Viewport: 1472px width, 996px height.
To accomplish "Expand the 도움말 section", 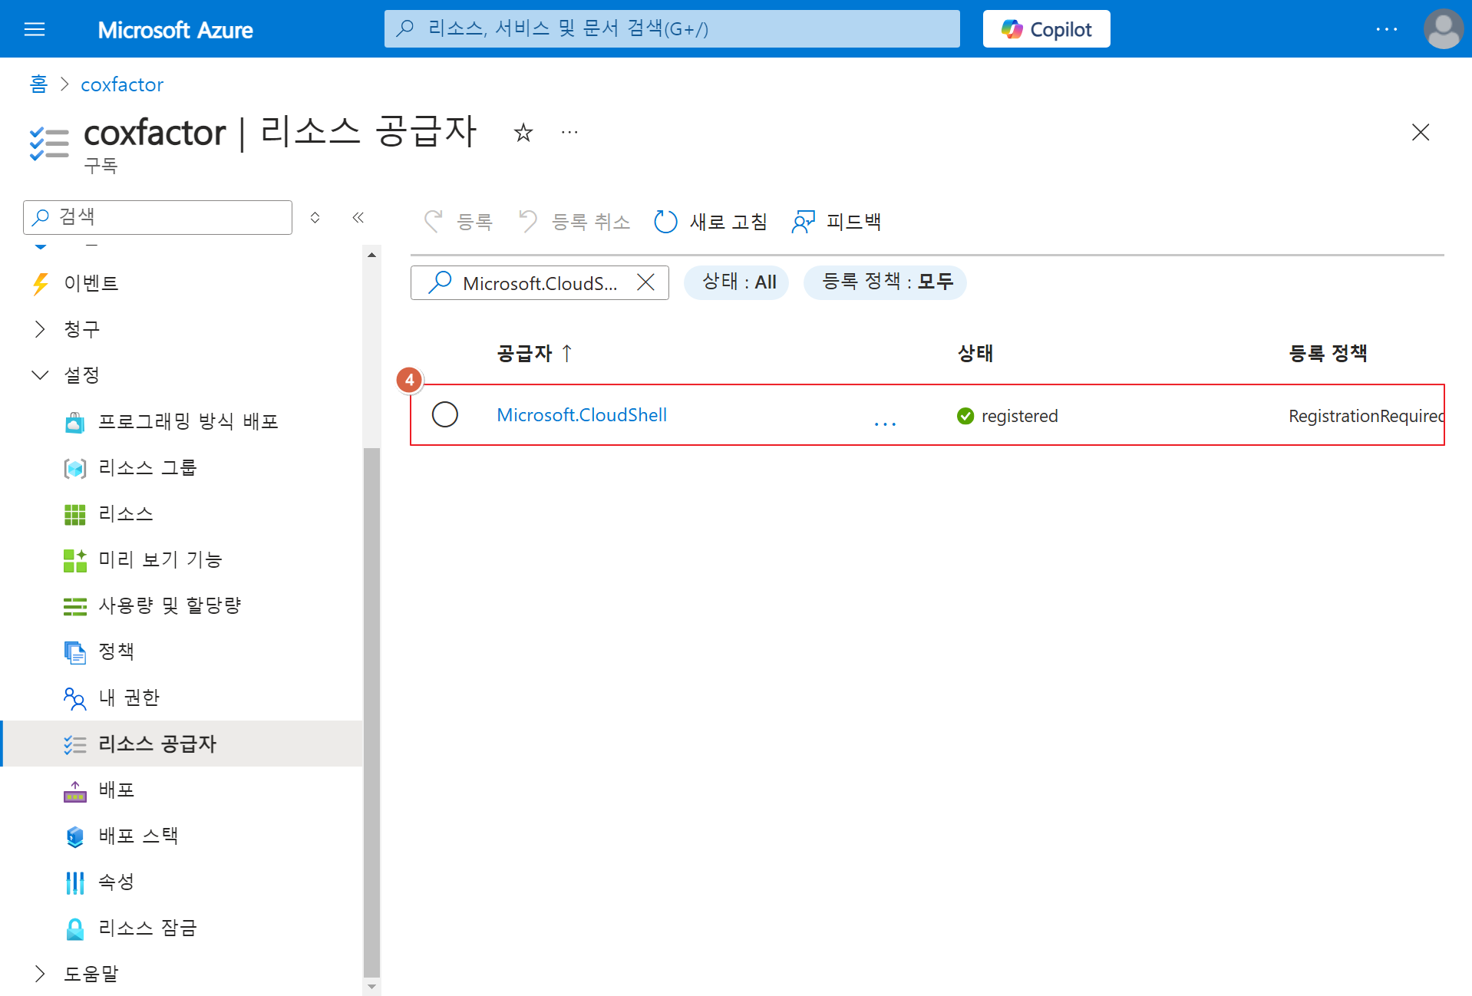I will point(40,974).
